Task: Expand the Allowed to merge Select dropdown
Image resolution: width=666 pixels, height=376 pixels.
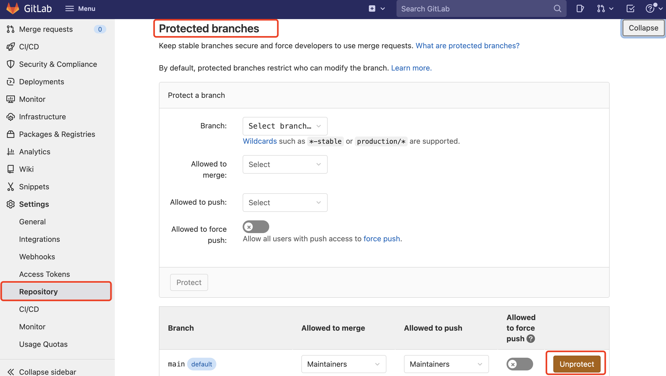Action: click(x=285, y=164)
